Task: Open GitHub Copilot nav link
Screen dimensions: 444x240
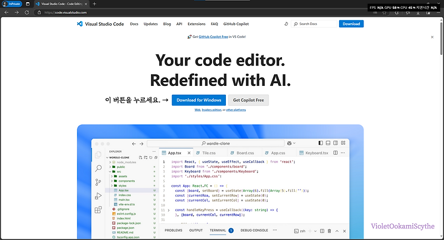Action: pos(236,24)
